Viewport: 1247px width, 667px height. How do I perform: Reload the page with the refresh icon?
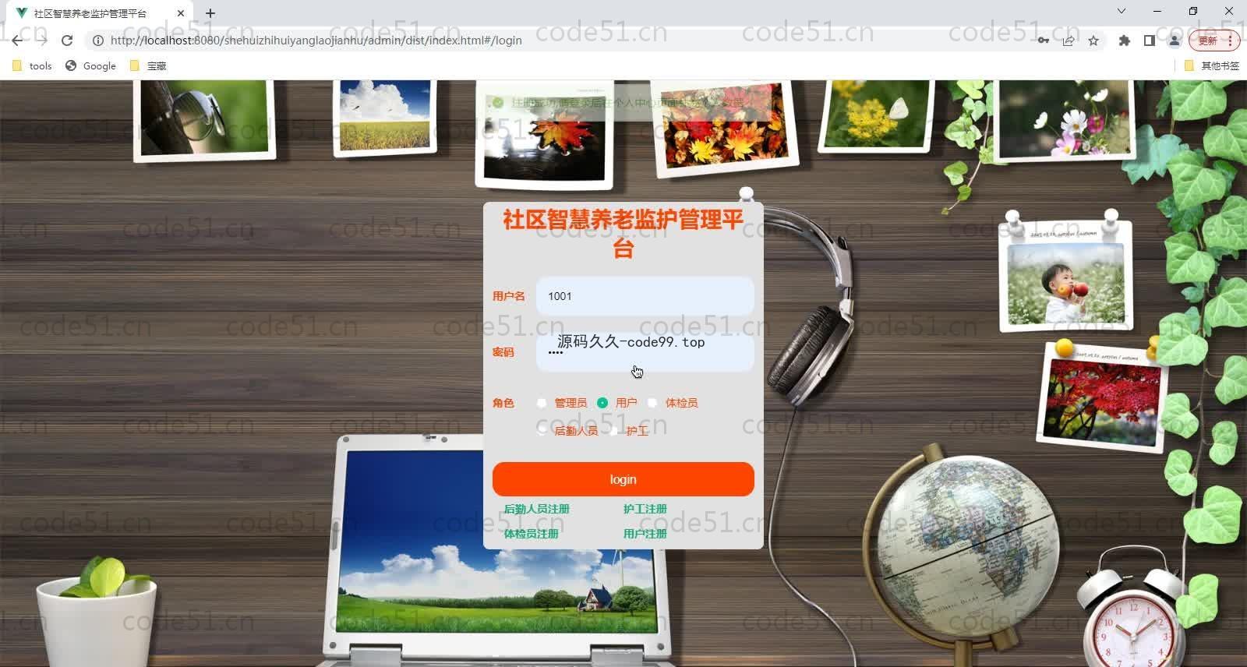click(67, 41)
